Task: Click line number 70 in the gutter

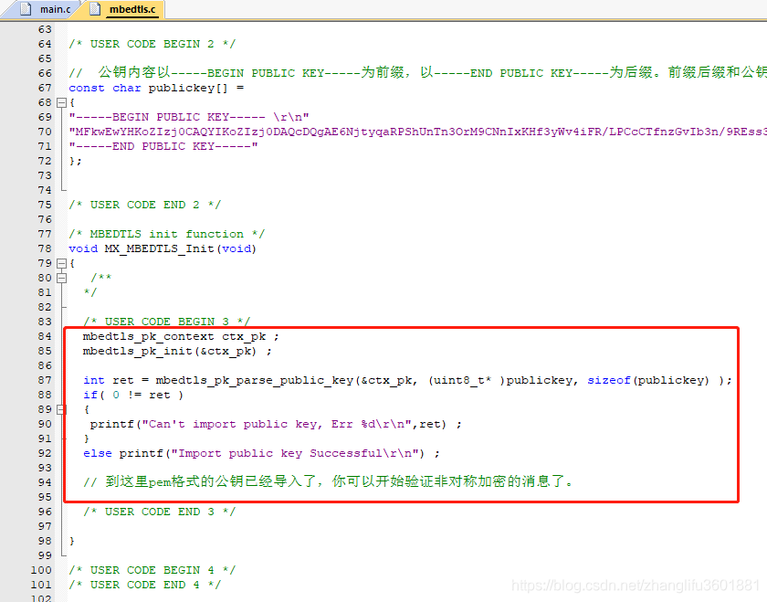Action: pos(45,132)
